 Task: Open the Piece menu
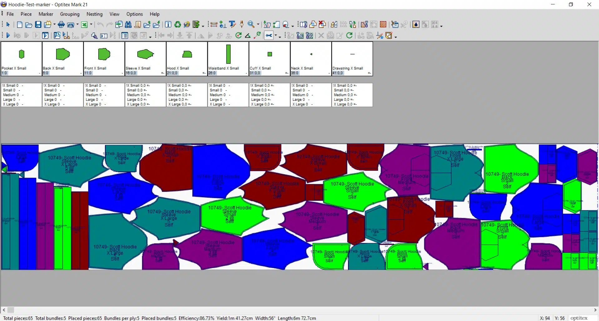coord(26,14)
